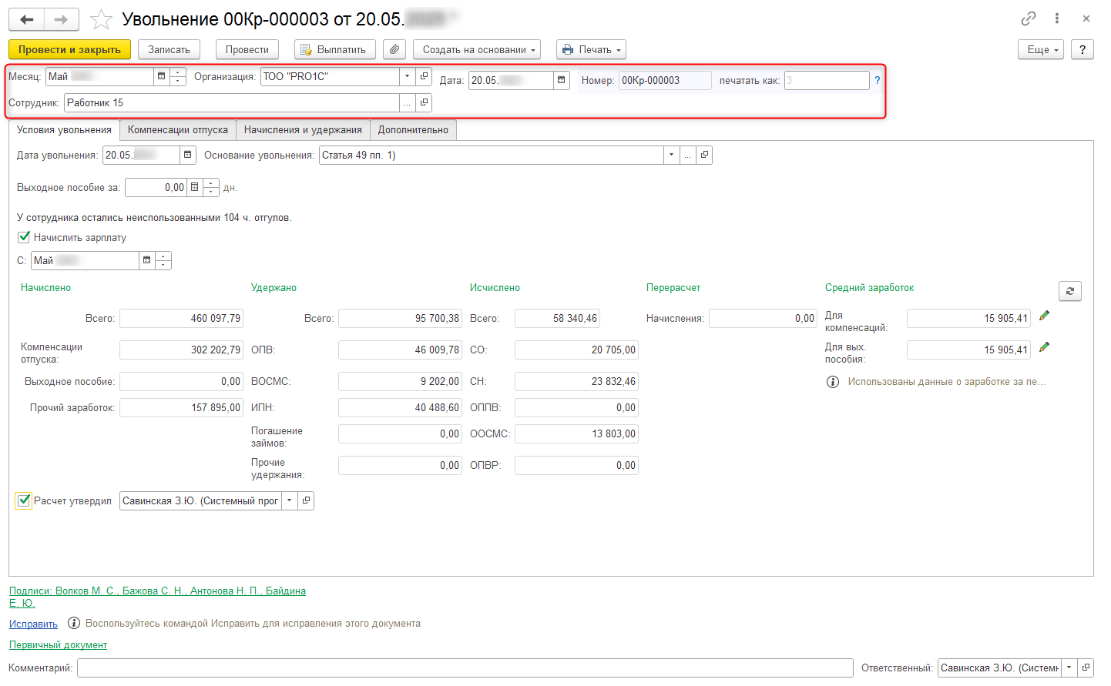Open the Печать dropdown menu
Screen dimensions: 1111x686
click(x=591, y=50)
